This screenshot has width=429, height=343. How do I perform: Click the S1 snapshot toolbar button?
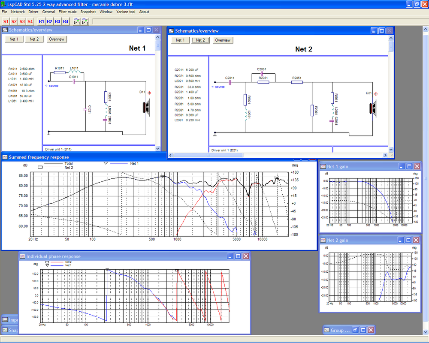(6, 21)
